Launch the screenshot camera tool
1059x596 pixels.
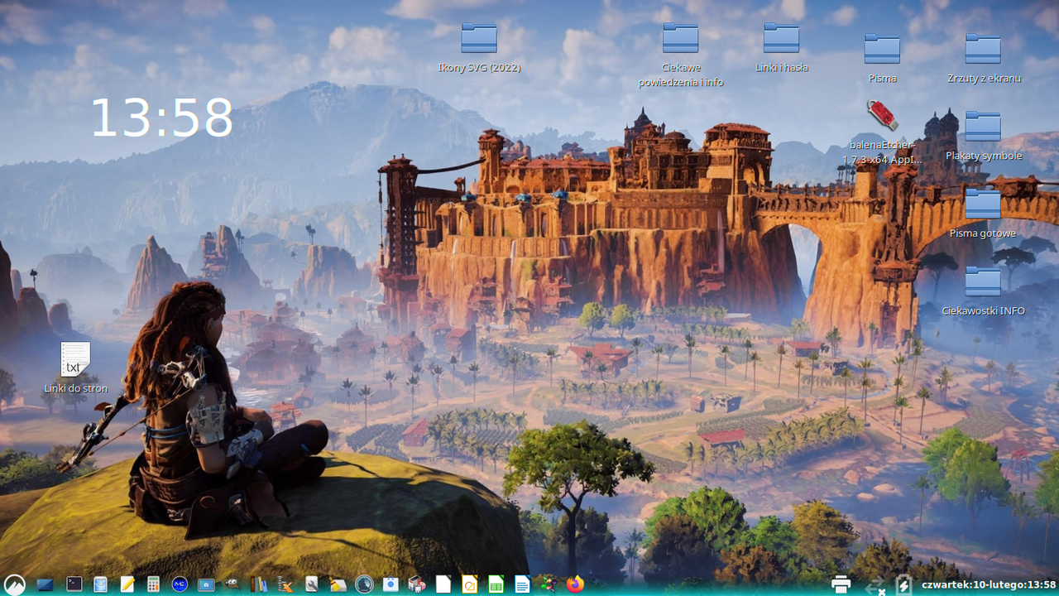206,584
